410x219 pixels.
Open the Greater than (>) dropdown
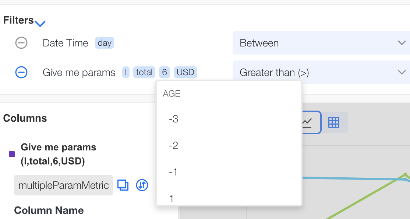[321, 72]
